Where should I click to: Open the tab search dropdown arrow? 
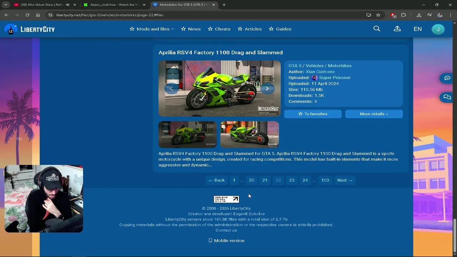click(x=6, y=5)
